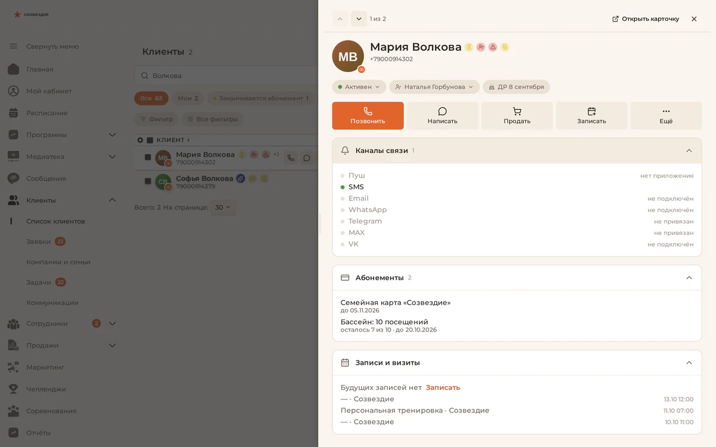
Task: Click Персональная тренировка · Созвездие visit row
Action: coord(517,411)
